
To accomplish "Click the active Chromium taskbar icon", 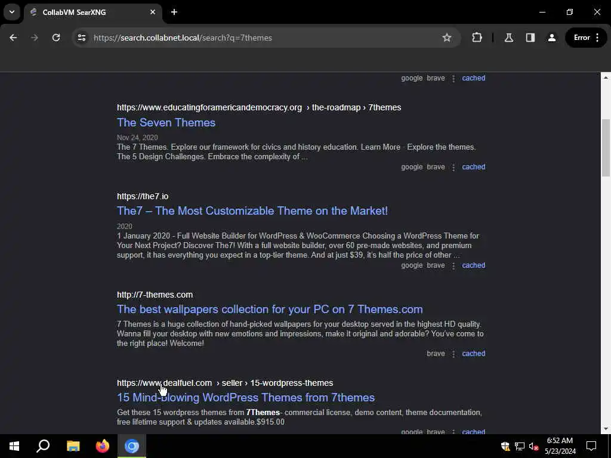I will click(132, 446).
